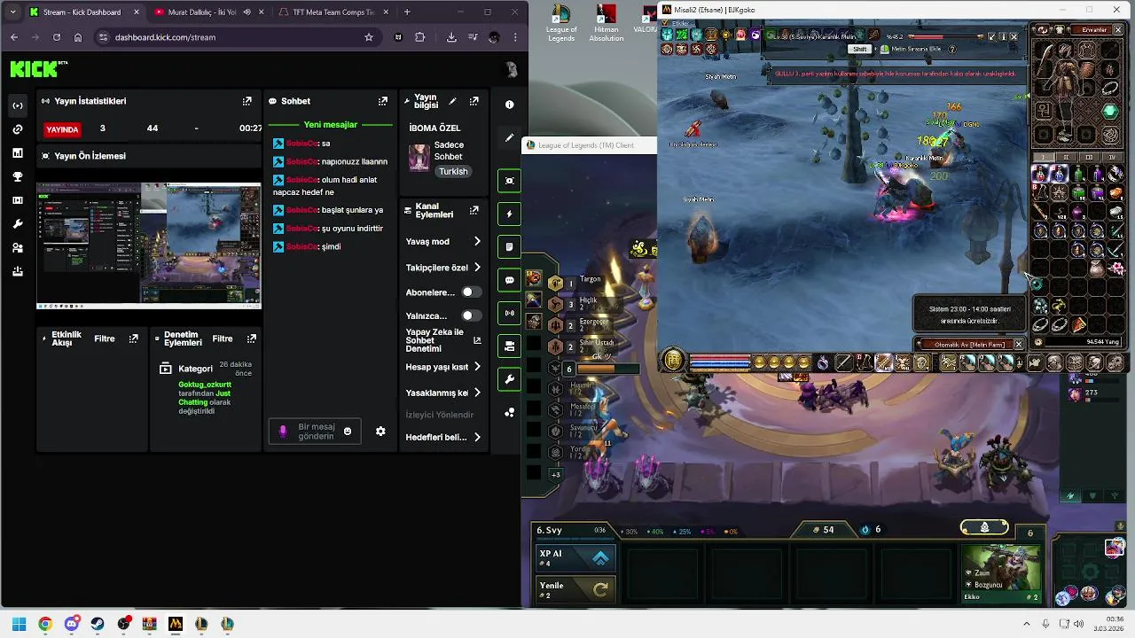Click the Turkish language tag
Image resolution: width=1135 pixels, height=638 pixels.
tap(453, 171)
